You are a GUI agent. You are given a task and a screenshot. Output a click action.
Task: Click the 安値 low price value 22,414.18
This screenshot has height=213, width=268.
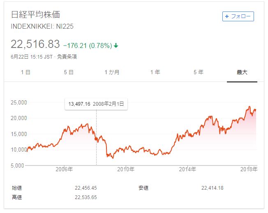[213, 188]
